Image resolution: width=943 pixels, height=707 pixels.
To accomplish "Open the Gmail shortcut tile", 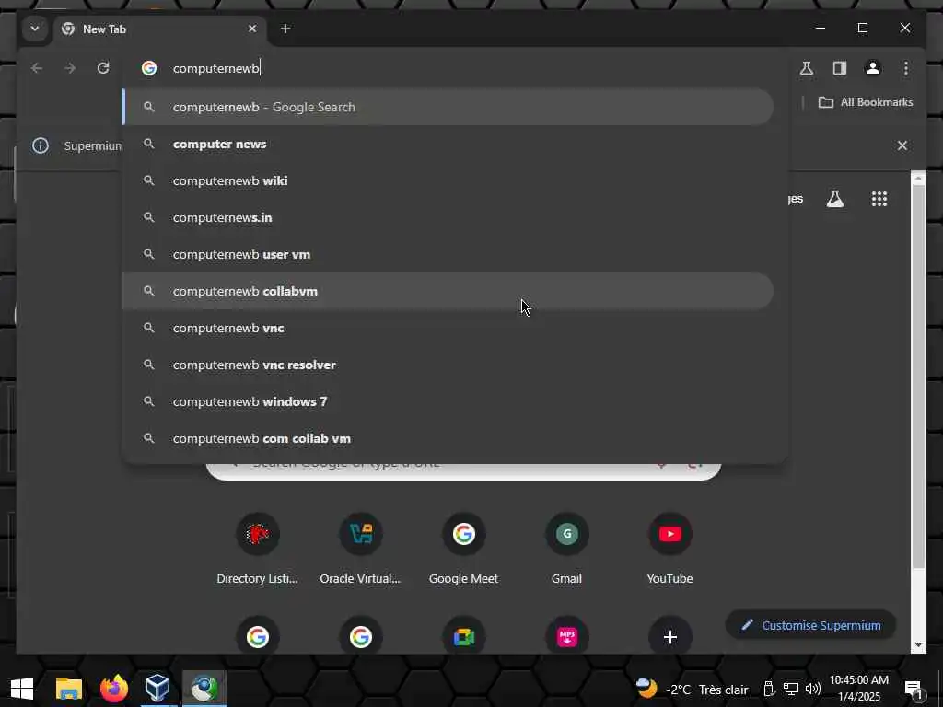I will point(566,549).
